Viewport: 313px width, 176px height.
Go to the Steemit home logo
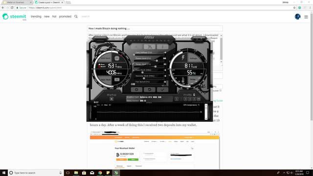click(14, 16)
